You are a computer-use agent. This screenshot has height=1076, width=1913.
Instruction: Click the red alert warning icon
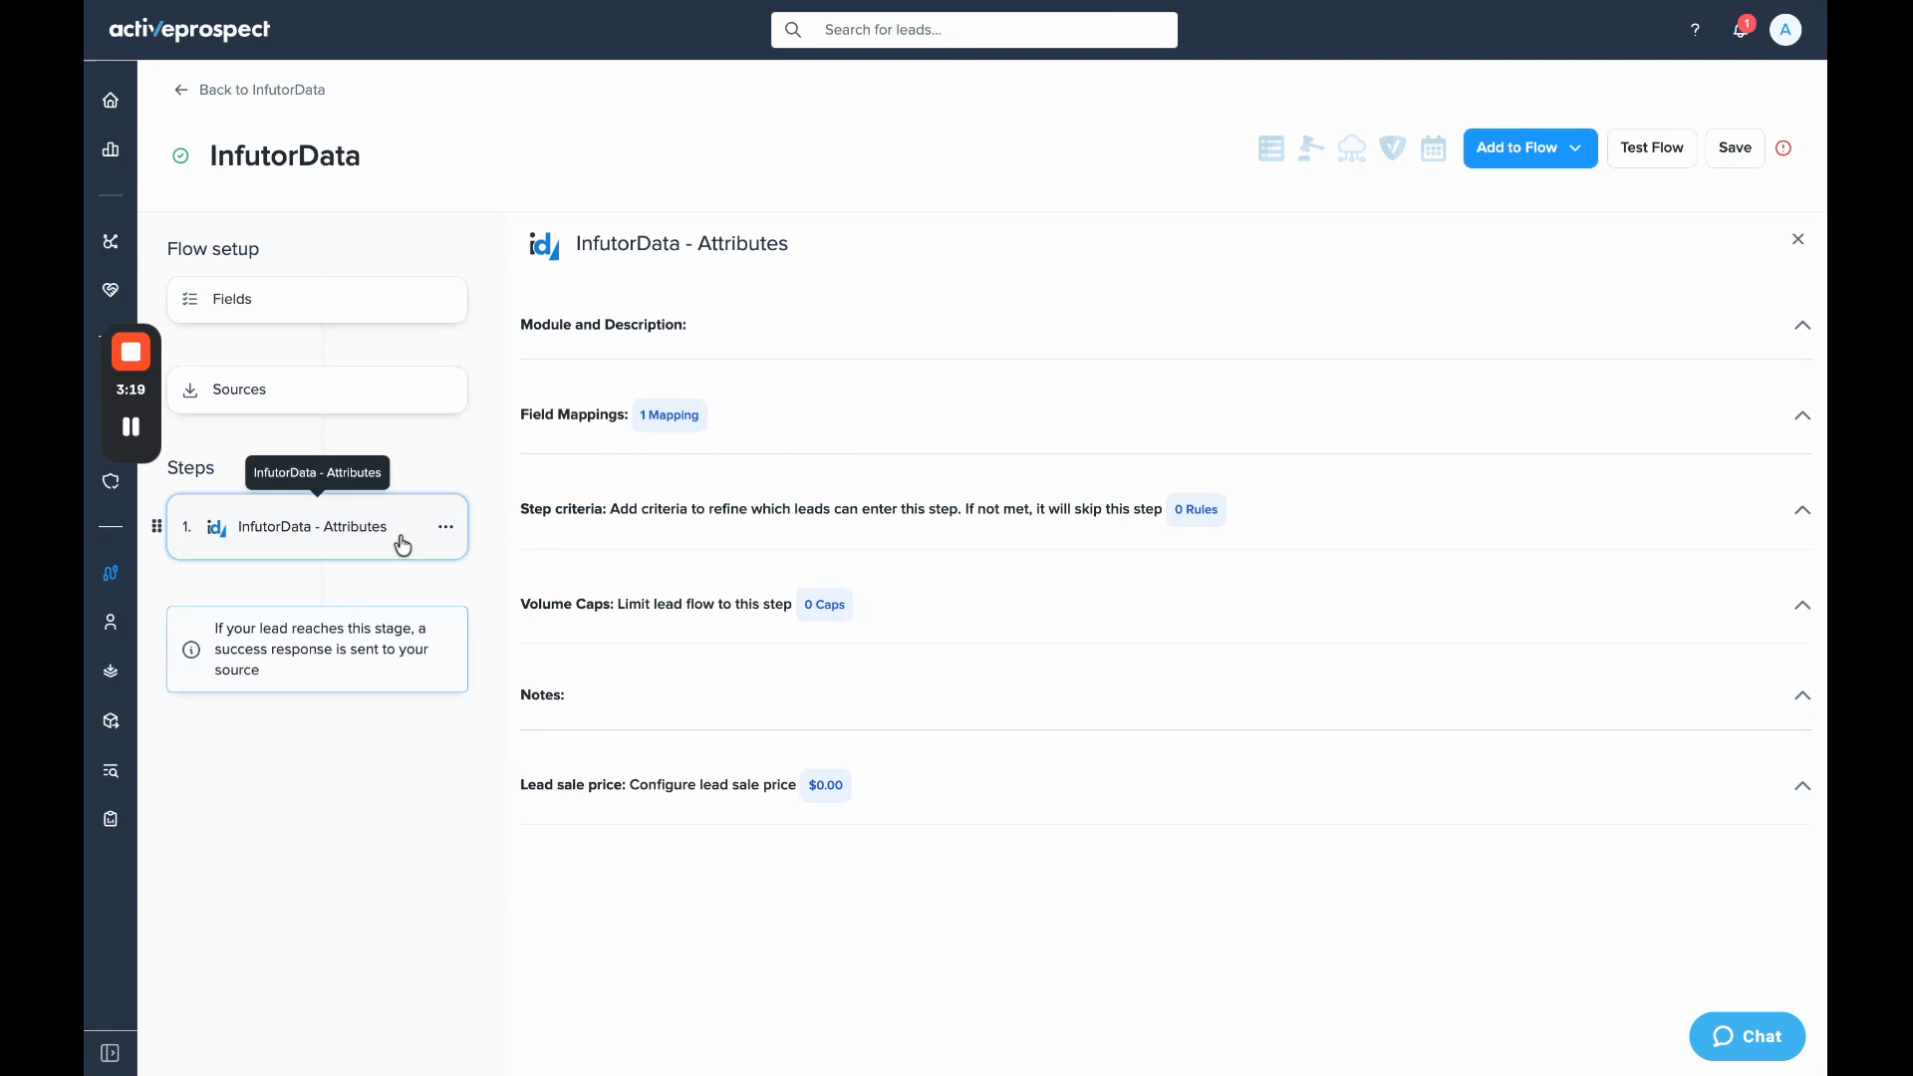click(1783, 148)
